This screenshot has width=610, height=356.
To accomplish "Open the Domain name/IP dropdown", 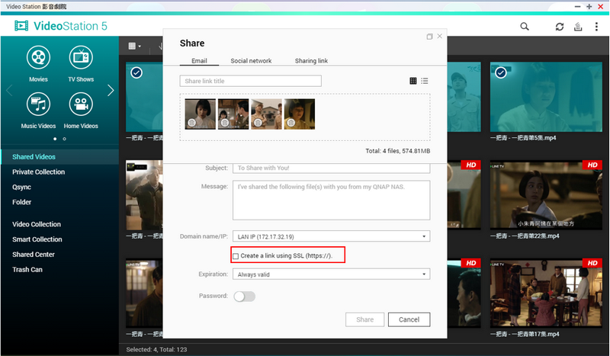I will 332,236.
